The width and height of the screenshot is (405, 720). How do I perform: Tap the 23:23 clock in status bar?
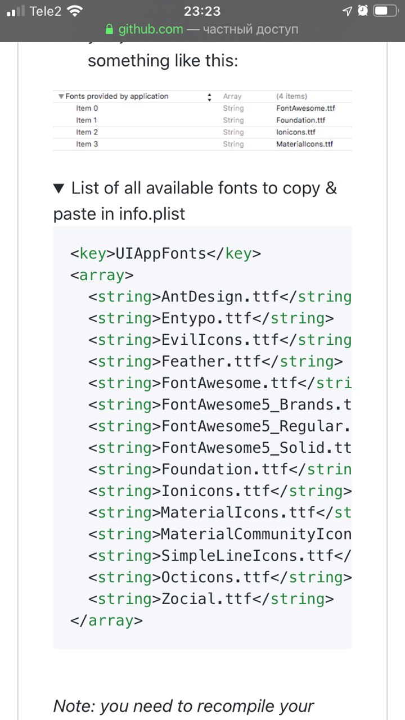[202, 11]
